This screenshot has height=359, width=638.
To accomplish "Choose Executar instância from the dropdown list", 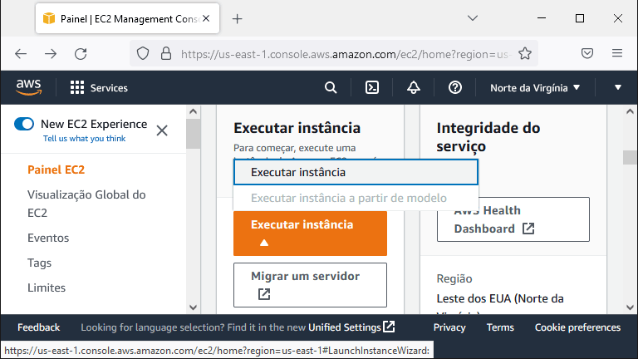I will 356,172.
